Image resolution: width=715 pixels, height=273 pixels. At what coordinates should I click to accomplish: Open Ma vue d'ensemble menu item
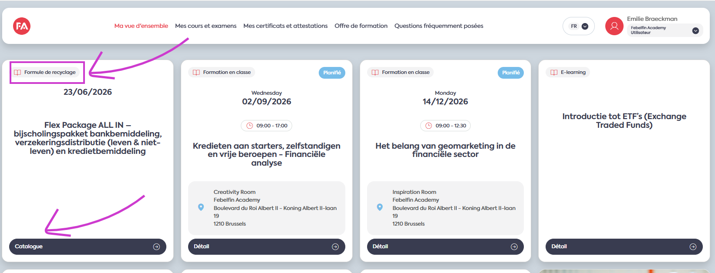coord(141,26)
